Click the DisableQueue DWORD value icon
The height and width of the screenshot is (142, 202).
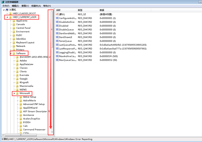click(x=57, y=30)
